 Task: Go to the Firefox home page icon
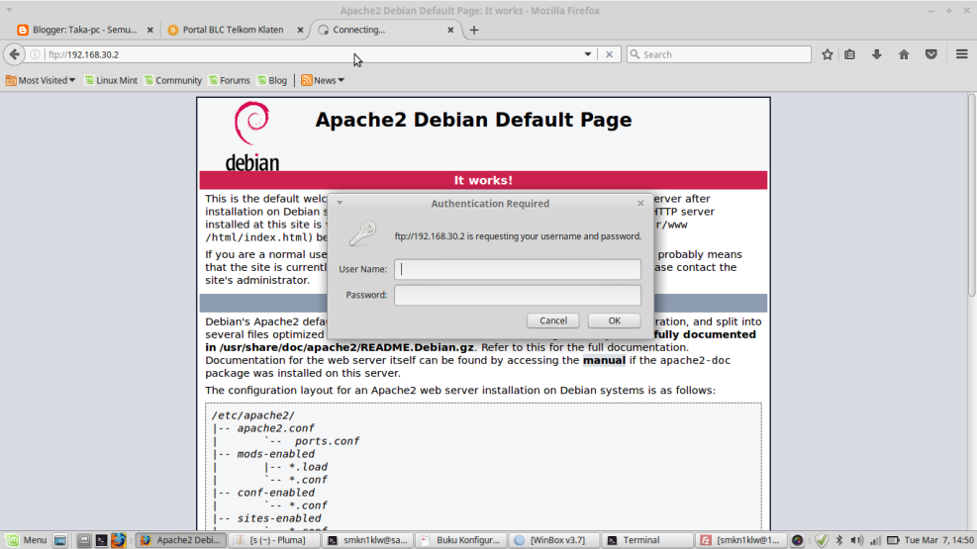pos(904,54)
